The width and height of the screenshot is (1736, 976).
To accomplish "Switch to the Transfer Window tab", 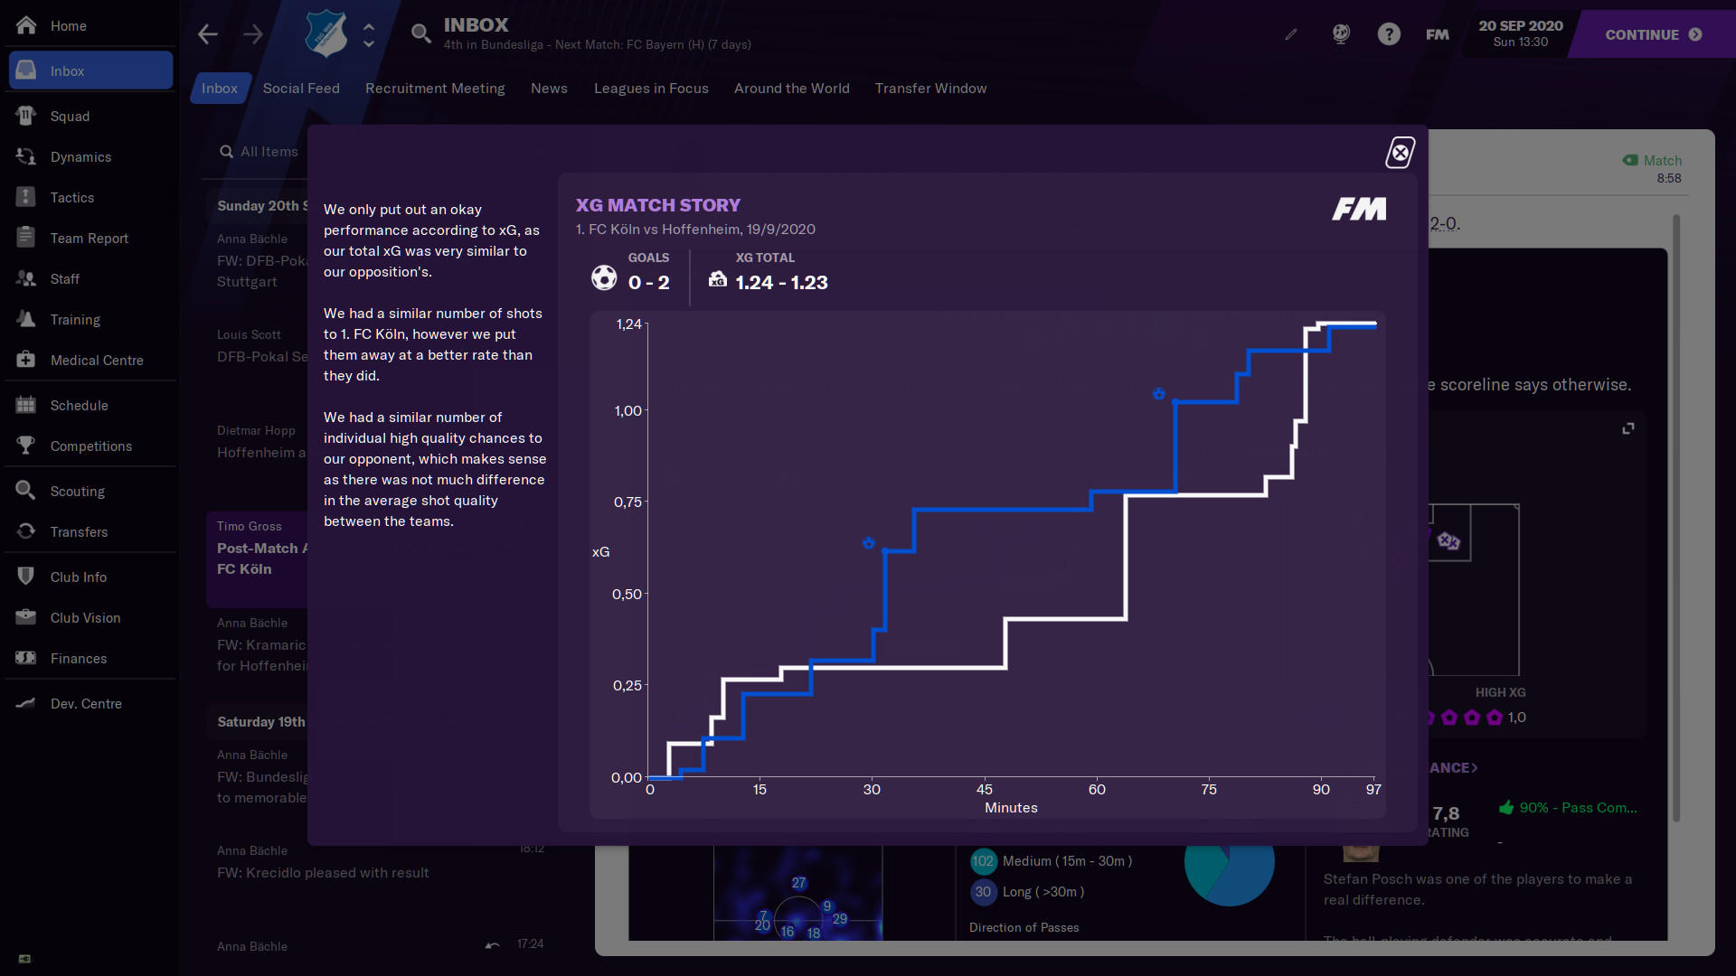I will pos(930,89).
